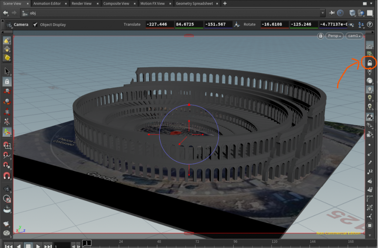The height and width of the screenshot is (248, 378).
Task: Open the cam1 camera dropdown
Action: 354,36
